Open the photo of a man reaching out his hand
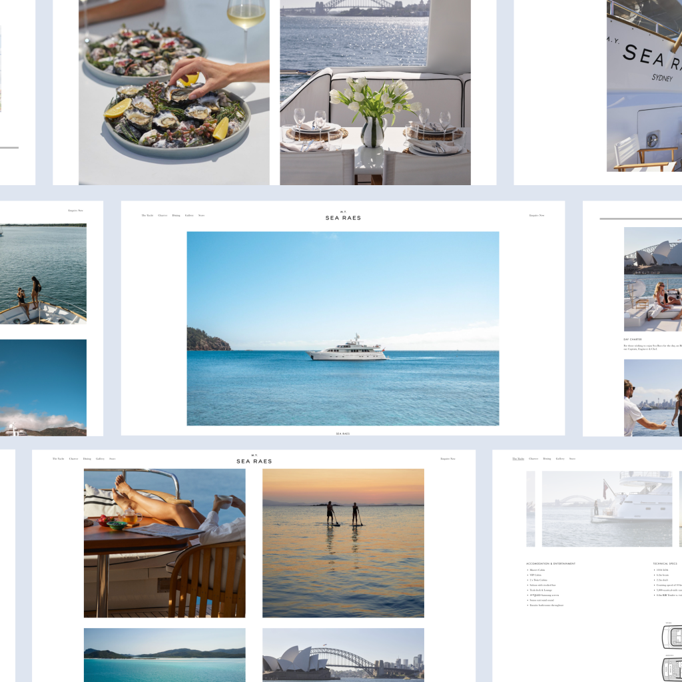The width and height of the screenshot is (682, 682). (x=653, y=398)
